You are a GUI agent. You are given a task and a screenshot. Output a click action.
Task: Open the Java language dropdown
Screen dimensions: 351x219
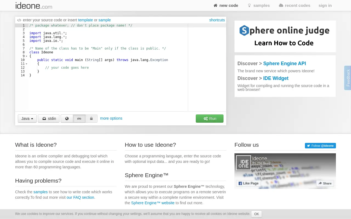pyautogui.click(x=27, y=119)
